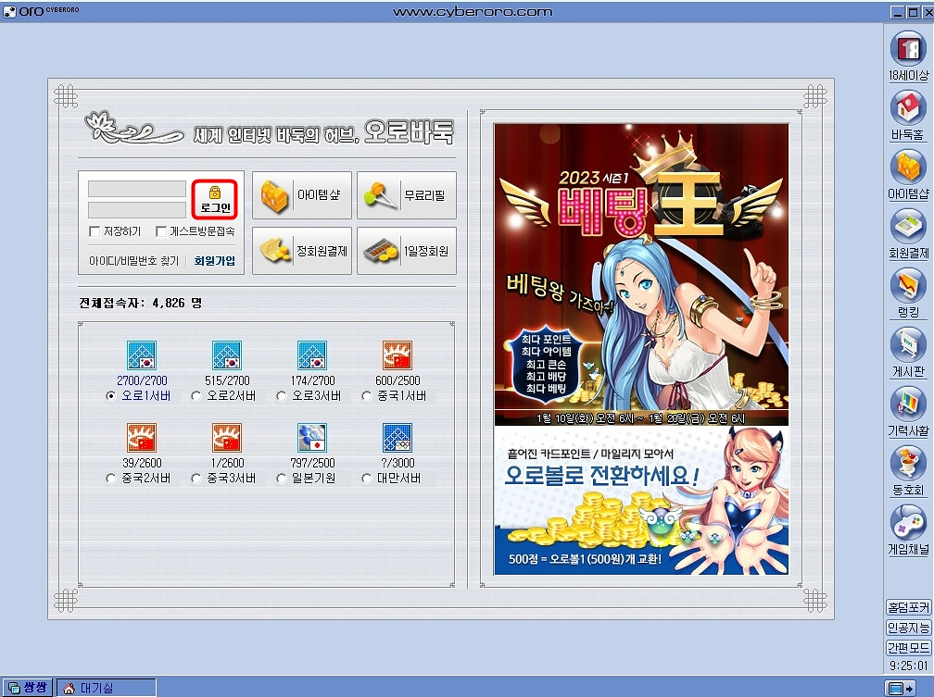
Task: Click the password input field
Action: [137, 209]
